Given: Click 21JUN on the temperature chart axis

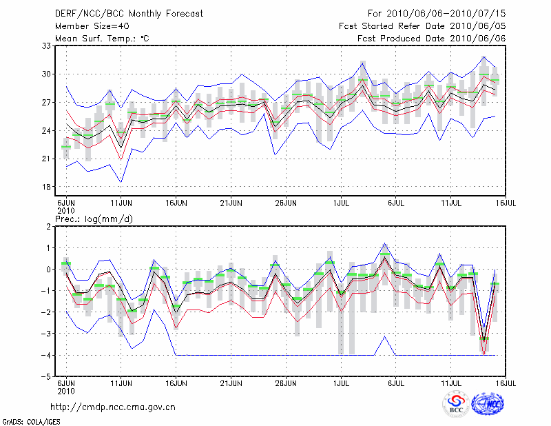Looking at the screenshot, I should pos(231,203).
